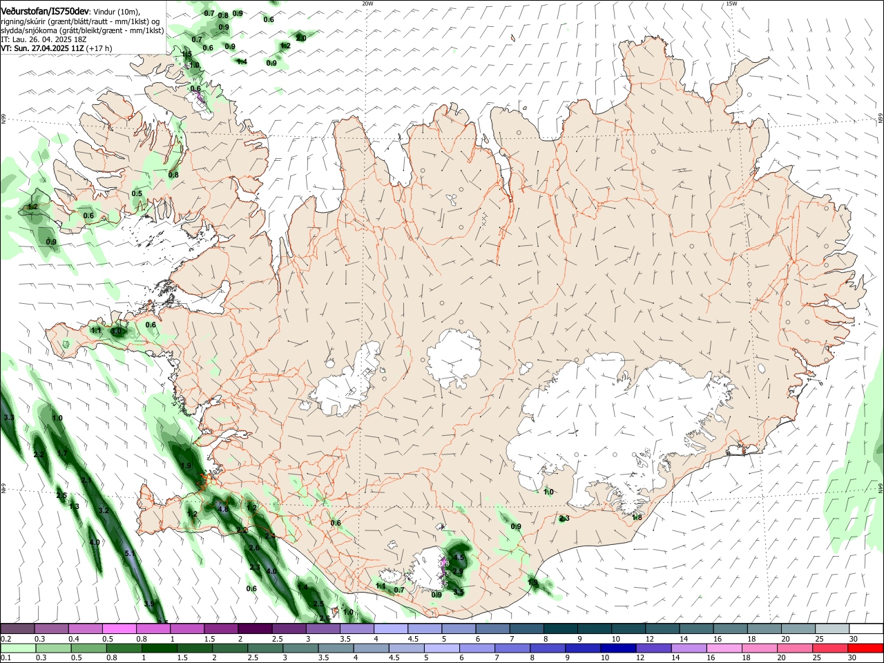The image size is (884, 663).
Task: Pick bottom legend swatch between 1 and 1.5
Action: pos(158,648)
